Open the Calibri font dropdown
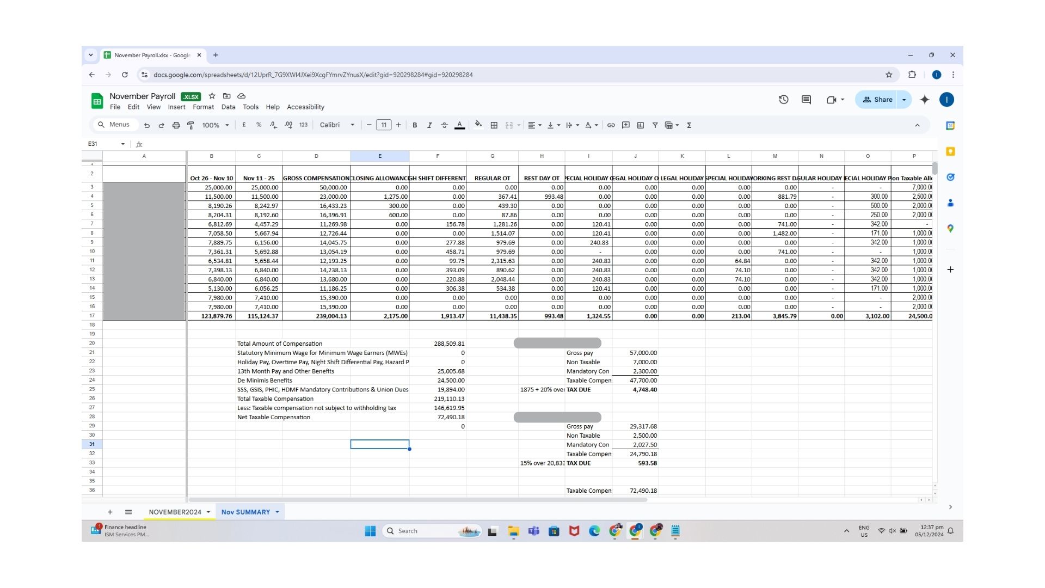1045x588 pixels. (x=337, y=125)
